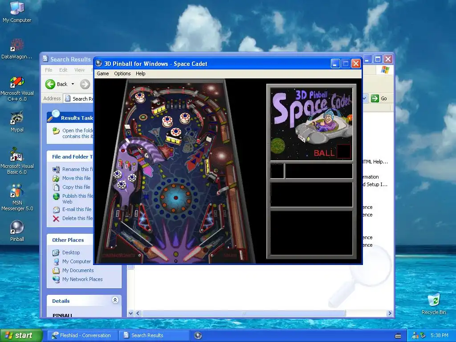This screenshot has width=456, height=342.
Task: Click the Move this file link
Action: coord(76,178)
